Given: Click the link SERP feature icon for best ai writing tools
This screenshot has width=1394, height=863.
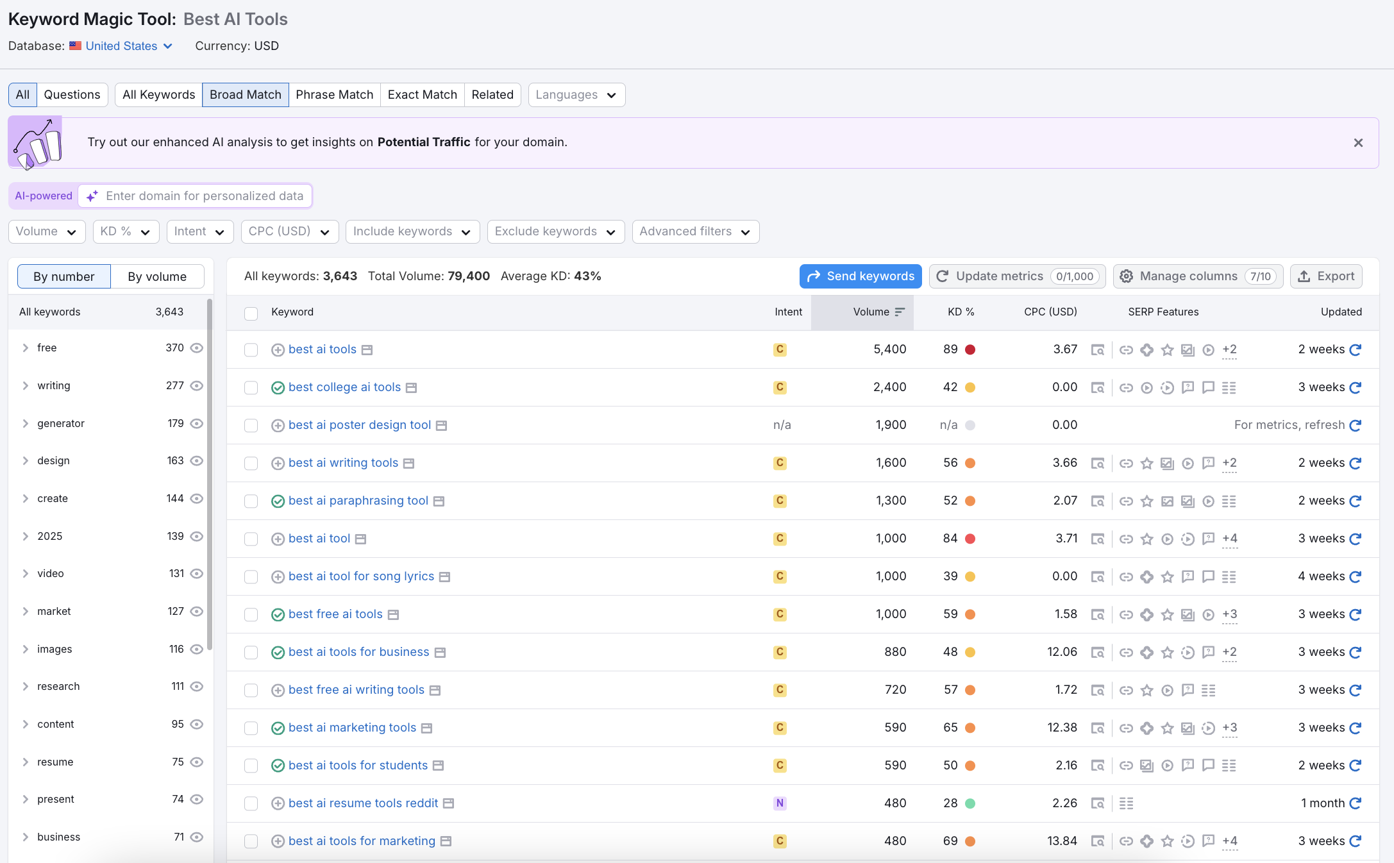Looking at the screenshot, I should point(1126,464).
